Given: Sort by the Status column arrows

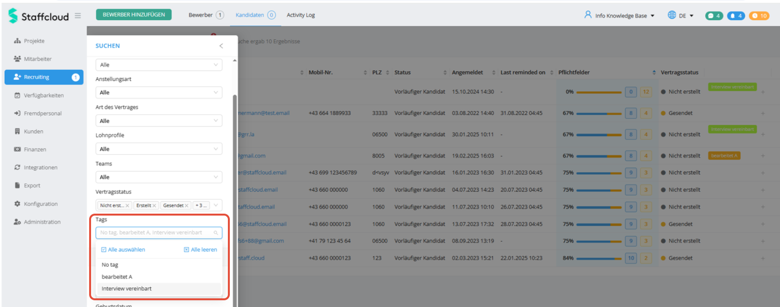Looking at the screenshot, I should [445, 73].
